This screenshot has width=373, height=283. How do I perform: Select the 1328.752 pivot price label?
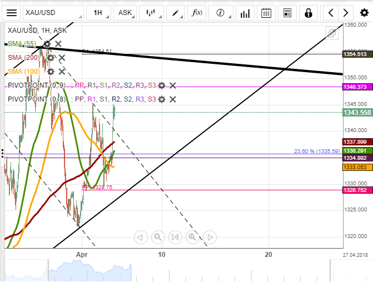coord(357,190)
